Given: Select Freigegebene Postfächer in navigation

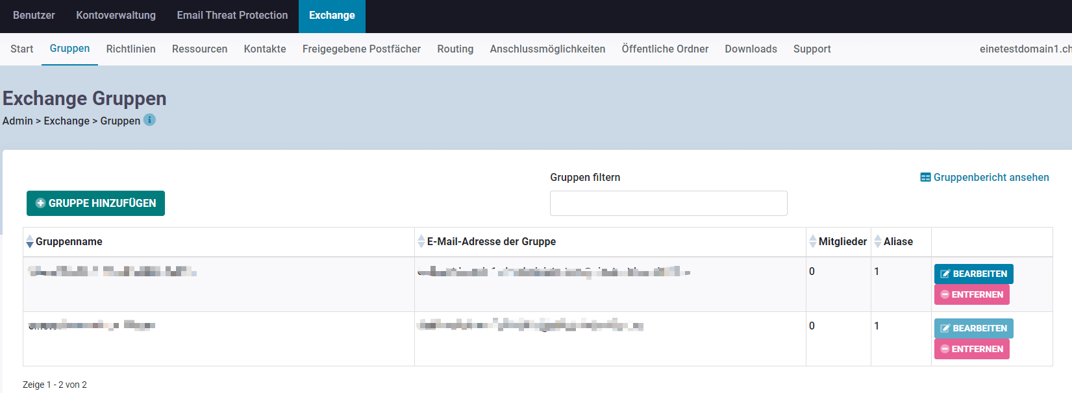Looking at the screenshot, I should pyautogui.click(x=361, y=49).
